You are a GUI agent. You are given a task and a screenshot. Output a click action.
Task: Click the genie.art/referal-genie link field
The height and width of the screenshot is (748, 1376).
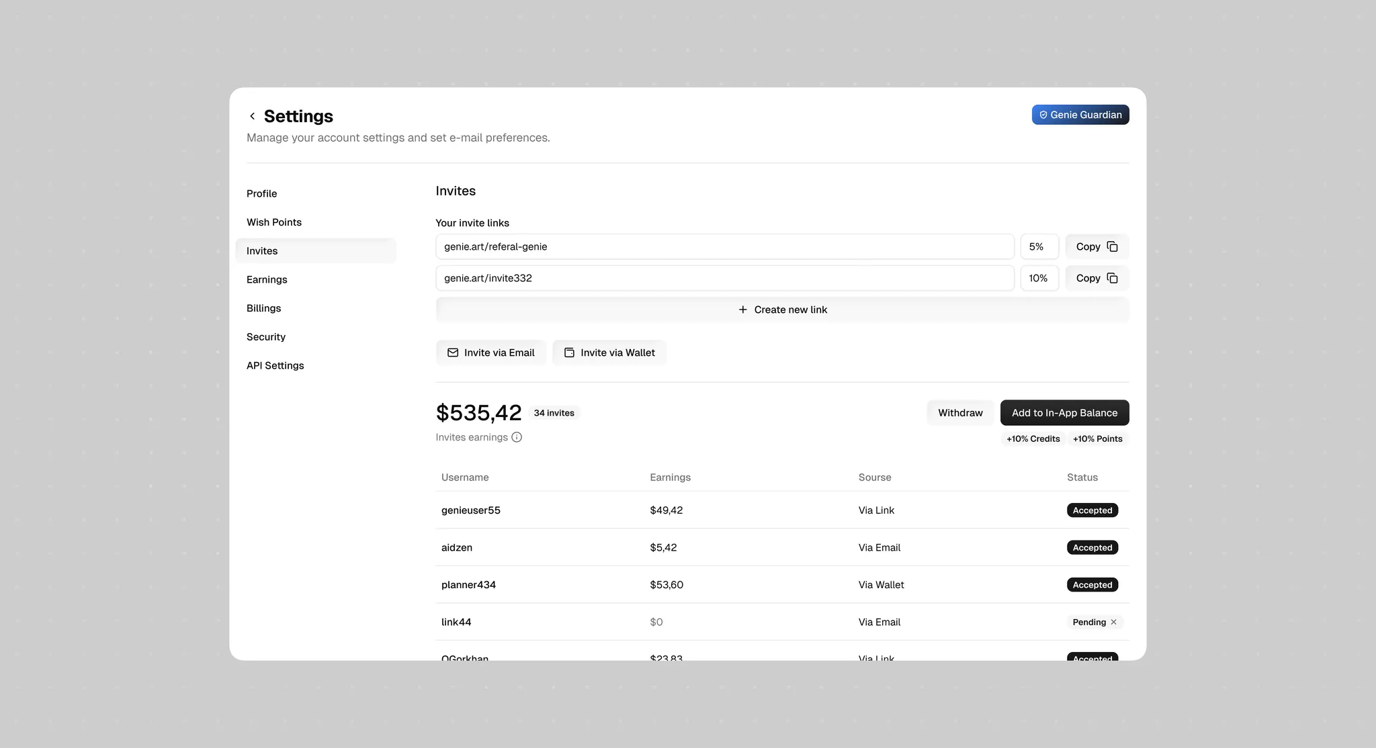(725, 246)
